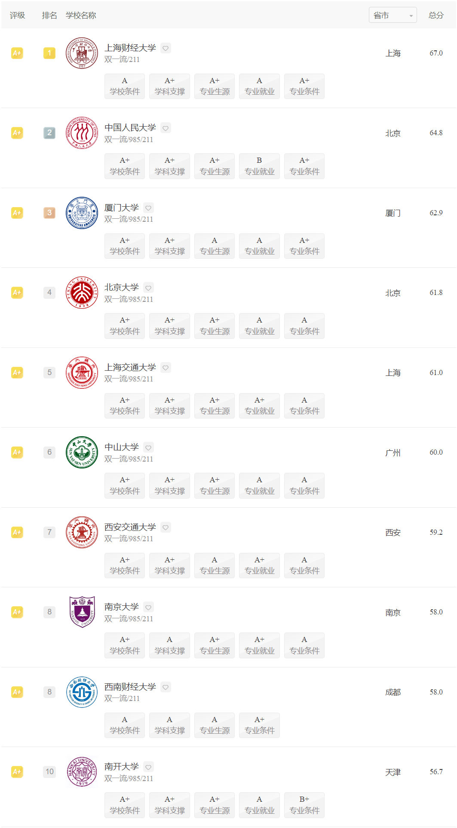Click the 北京大学 red crest logo

(82, 292)
